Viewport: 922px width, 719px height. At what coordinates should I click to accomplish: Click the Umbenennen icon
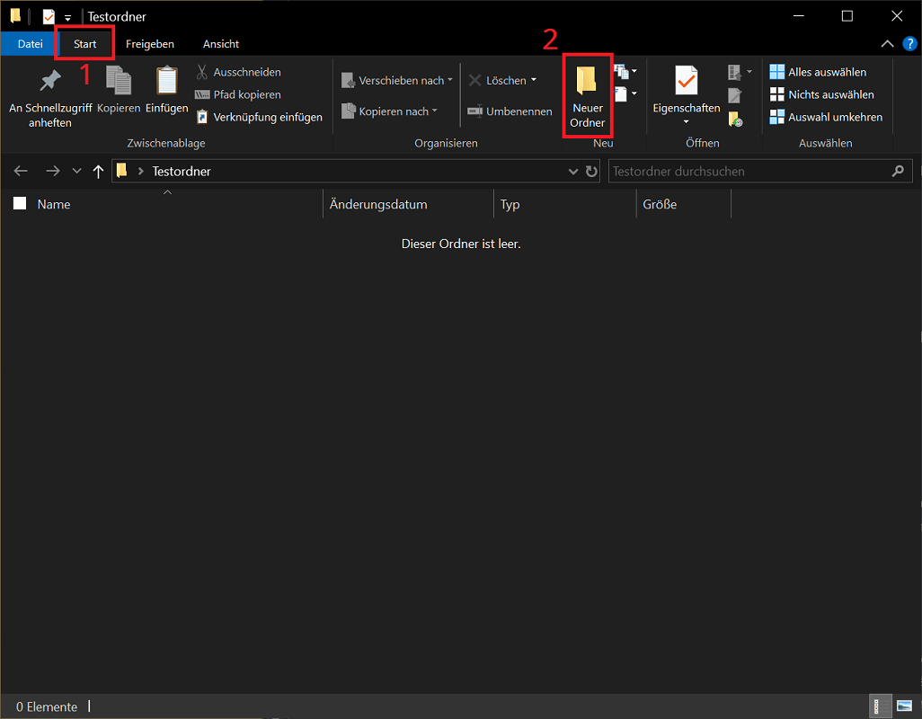point(474,111)
